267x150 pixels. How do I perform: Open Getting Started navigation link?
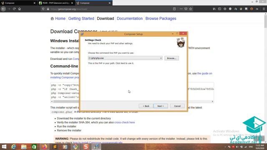pos(81,18)
